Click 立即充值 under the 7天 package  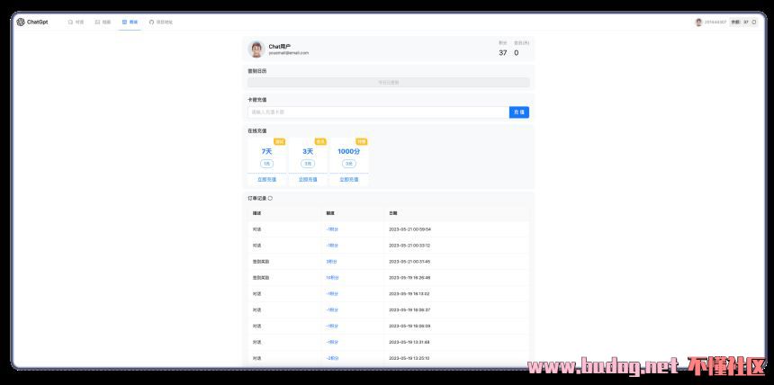coord(266,180)
